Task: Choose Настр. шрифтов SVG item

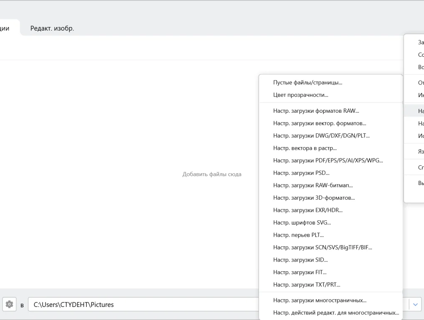Action: (x=302, y=222)
